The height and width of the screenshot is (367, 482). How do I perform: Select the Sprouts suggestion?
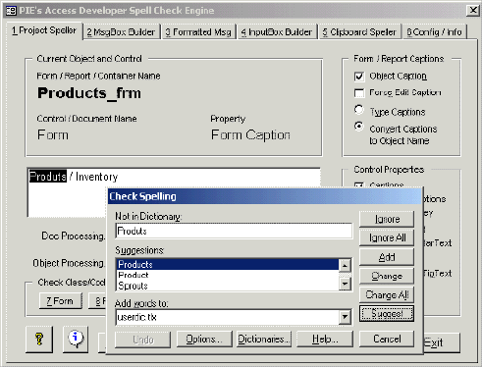pyautogui.click(x=228, y=286)
